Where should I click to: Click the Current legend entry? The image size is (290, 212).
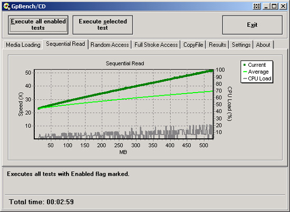pos(255,65)
